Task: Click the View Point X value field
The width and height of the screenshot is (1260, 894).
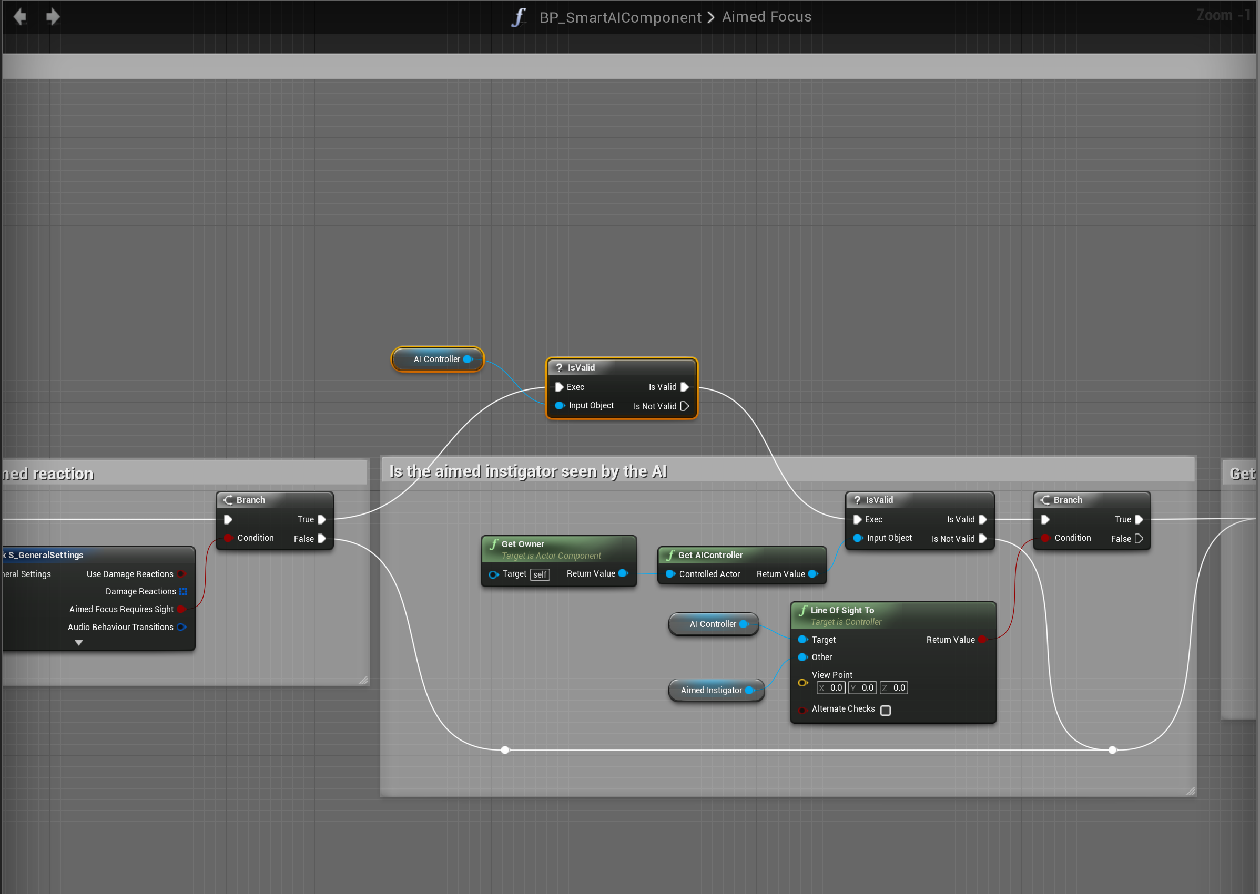Action: tap(831, 688)
